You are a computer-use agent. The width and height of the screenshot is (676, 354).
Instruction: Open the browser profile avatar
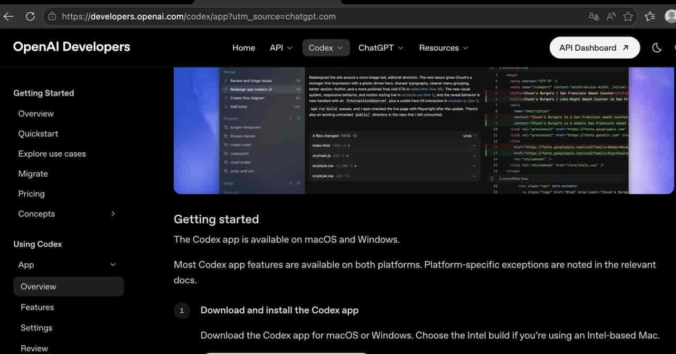tap(670, 16)
